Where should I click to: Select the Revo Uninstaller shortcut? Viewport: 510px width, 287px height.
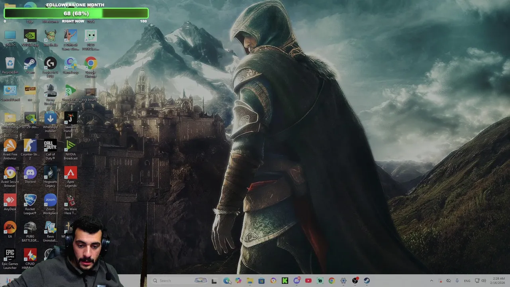(x=50, y=232)
